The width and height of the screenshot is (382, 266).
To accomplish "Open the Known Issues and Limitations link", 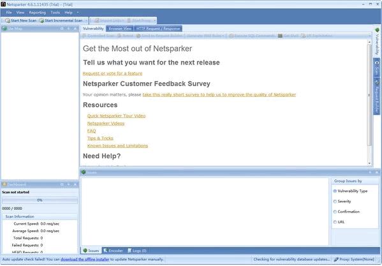I will pos(117,145).
